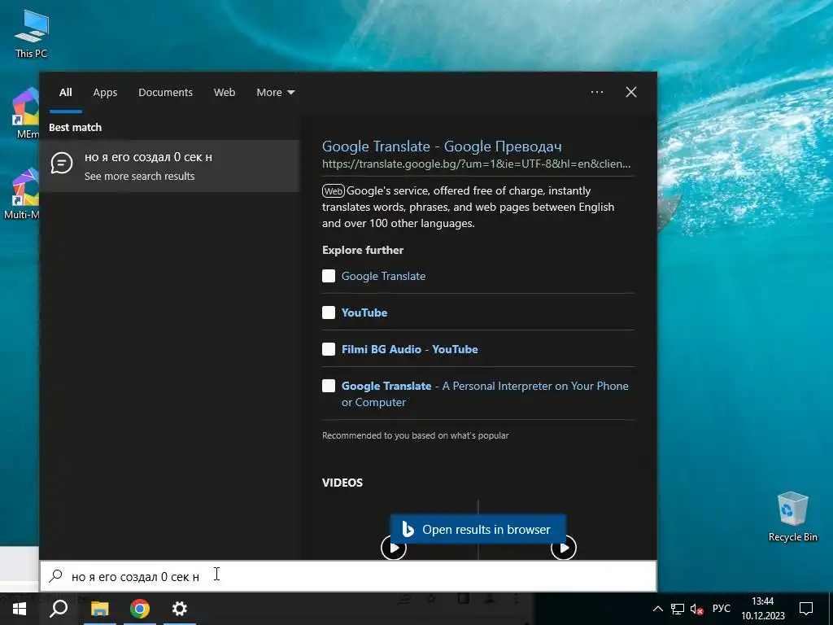Click the best match chat bubble icon
The image size is (833, 625).
[x=62, y=163]
